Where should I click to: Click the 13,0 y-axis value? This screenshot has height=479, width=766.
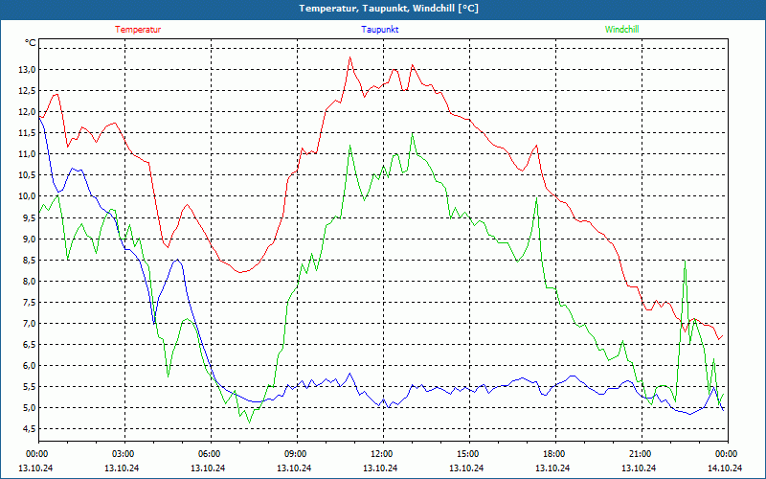coord(27,69)
